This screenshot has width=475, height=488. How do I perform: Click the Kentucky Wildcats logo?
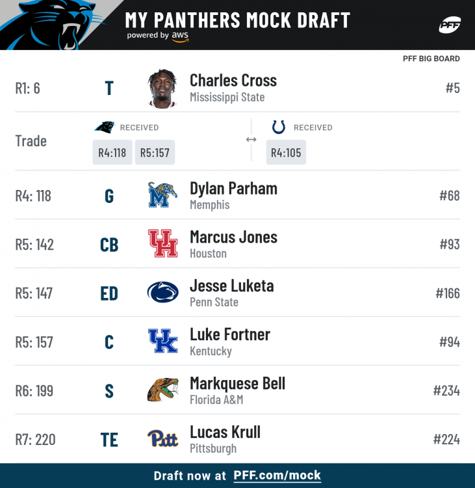162,342
